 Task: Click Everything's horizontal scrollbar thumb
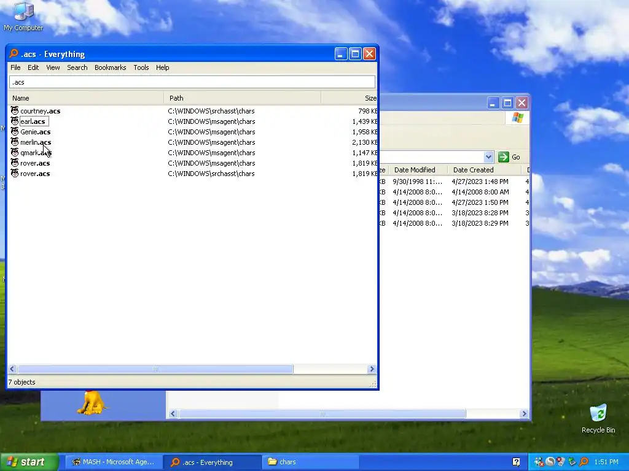(155, 369)
